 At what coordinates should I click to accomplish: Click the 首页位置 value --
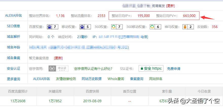(x=129, y=101)
